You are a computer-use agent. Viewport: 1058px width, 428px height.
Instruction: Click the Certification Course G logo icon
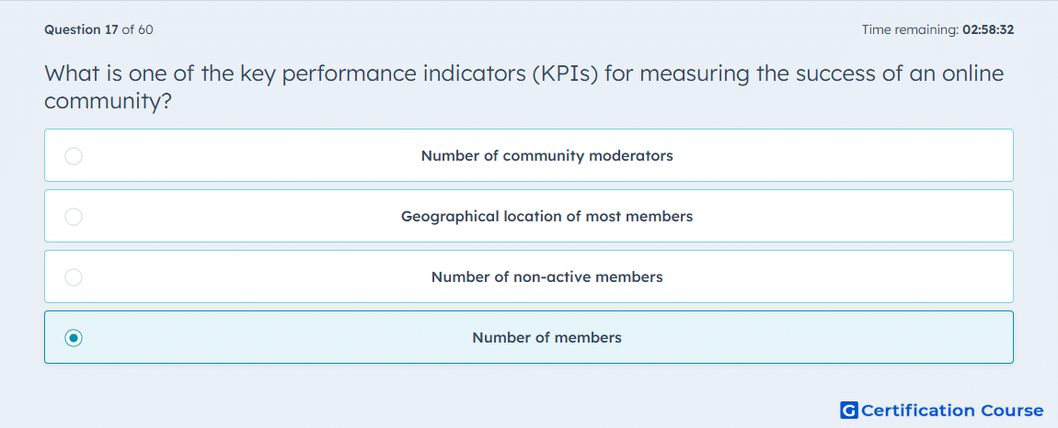coord(849,410)
